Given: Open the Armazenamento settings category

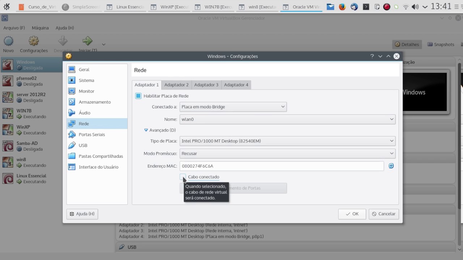Looking at the screenshot, I should click(x=97, y=102).
